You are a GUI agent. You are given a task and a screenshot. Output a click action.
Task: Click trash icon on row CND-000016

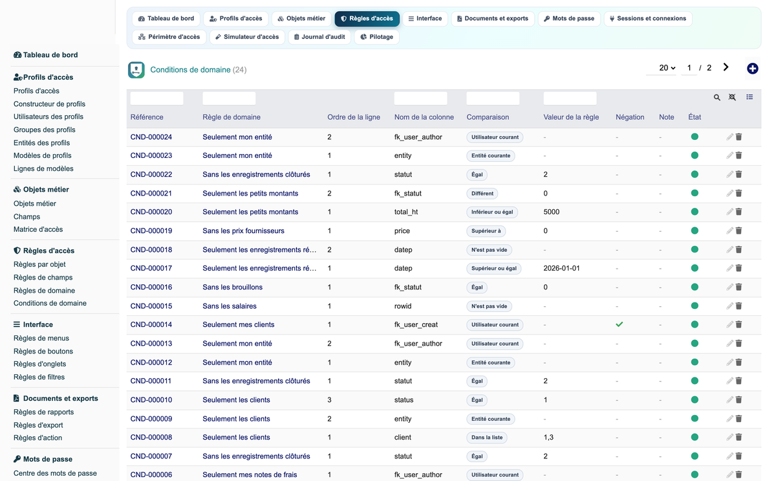coord(738,287)
